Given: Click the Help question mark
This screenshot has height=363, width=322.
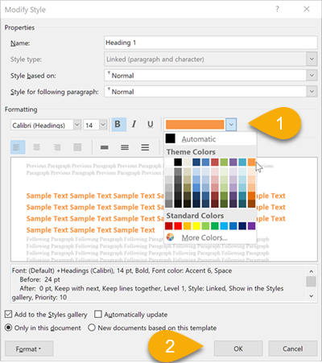Looking at the screenshot, I should click(x=277, y=10).
